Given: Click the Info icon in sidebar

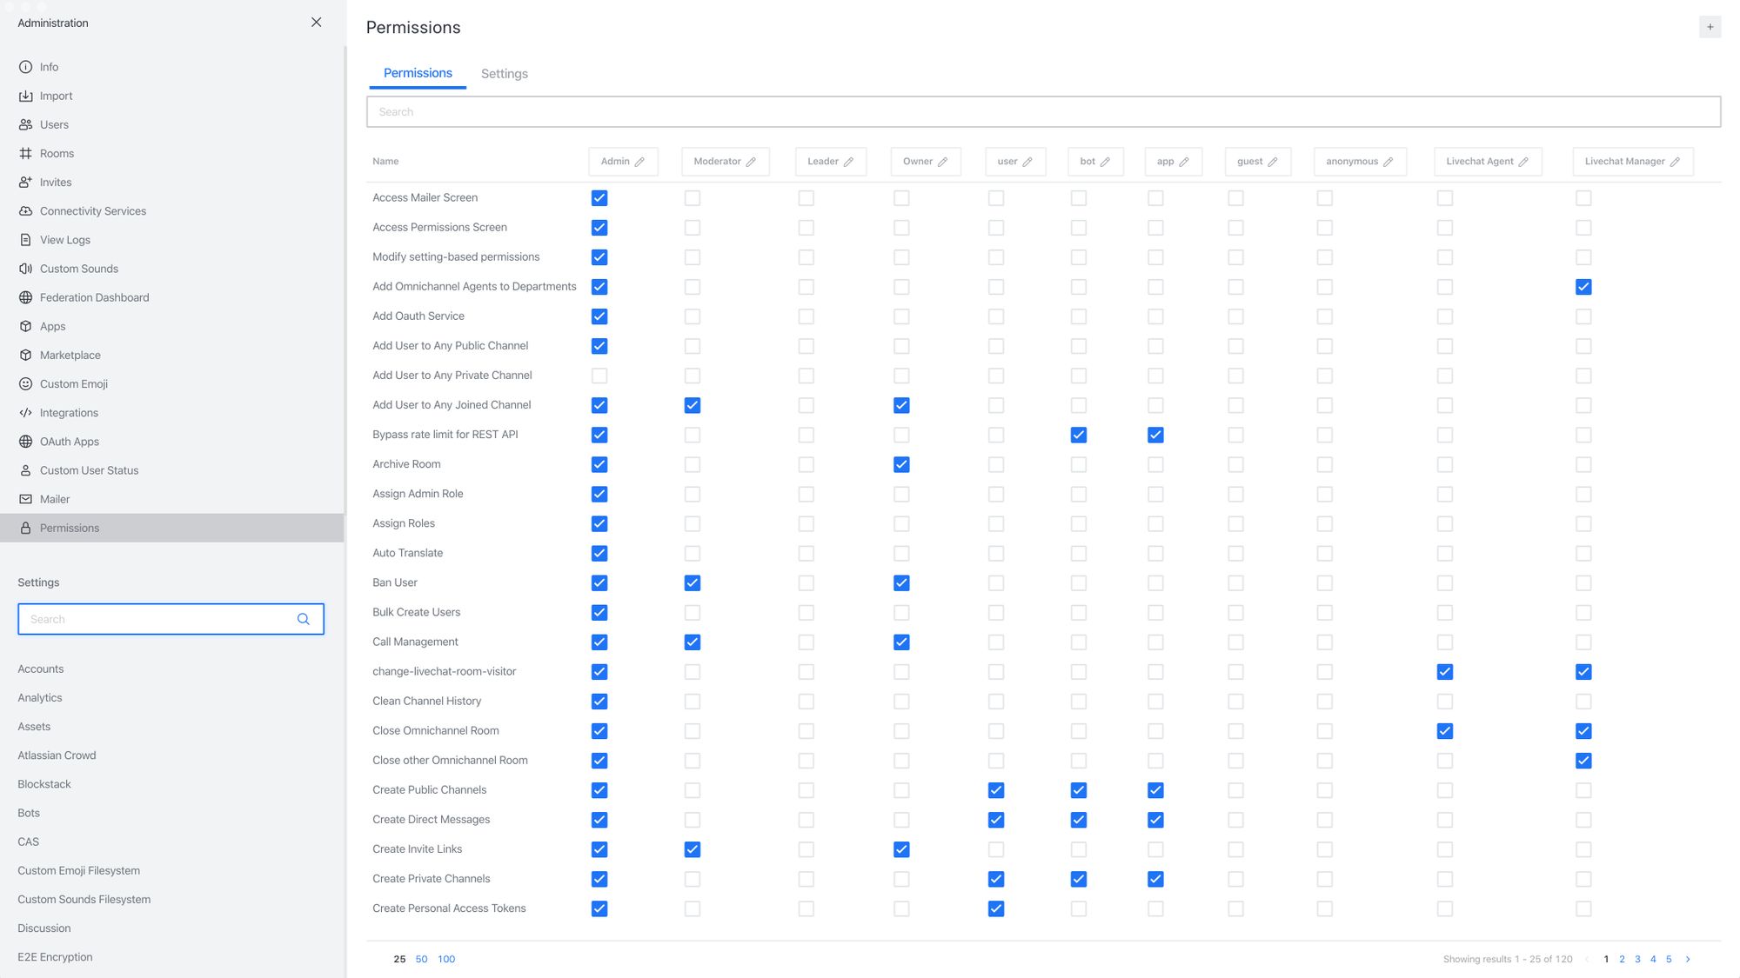Looking at the screenshot, I should click(26, 67).
